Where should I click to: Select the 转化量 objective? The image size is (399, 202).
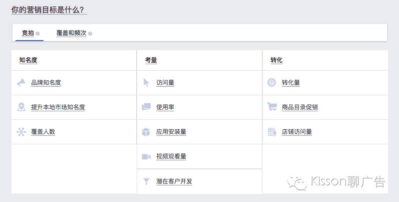click(325, 83)
